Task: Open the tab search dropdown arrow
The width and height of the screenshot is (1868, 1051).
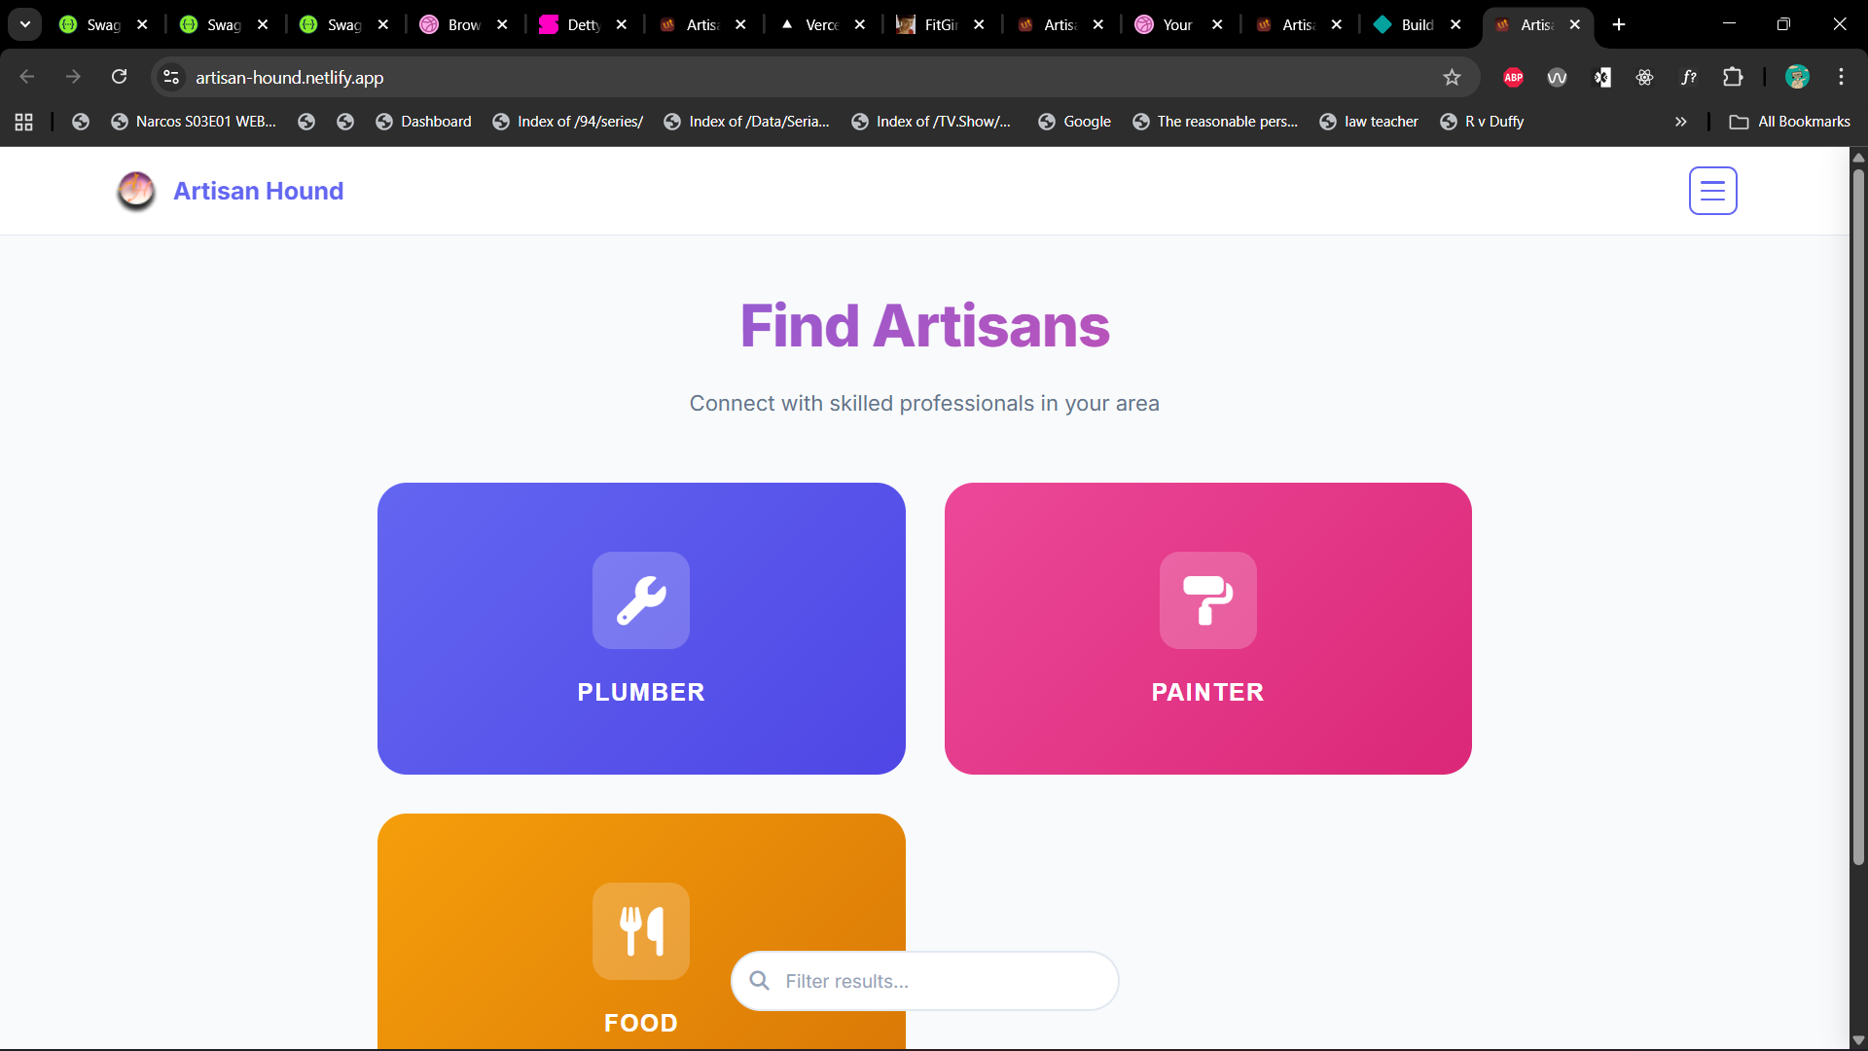Action: [x=24, y=23]
